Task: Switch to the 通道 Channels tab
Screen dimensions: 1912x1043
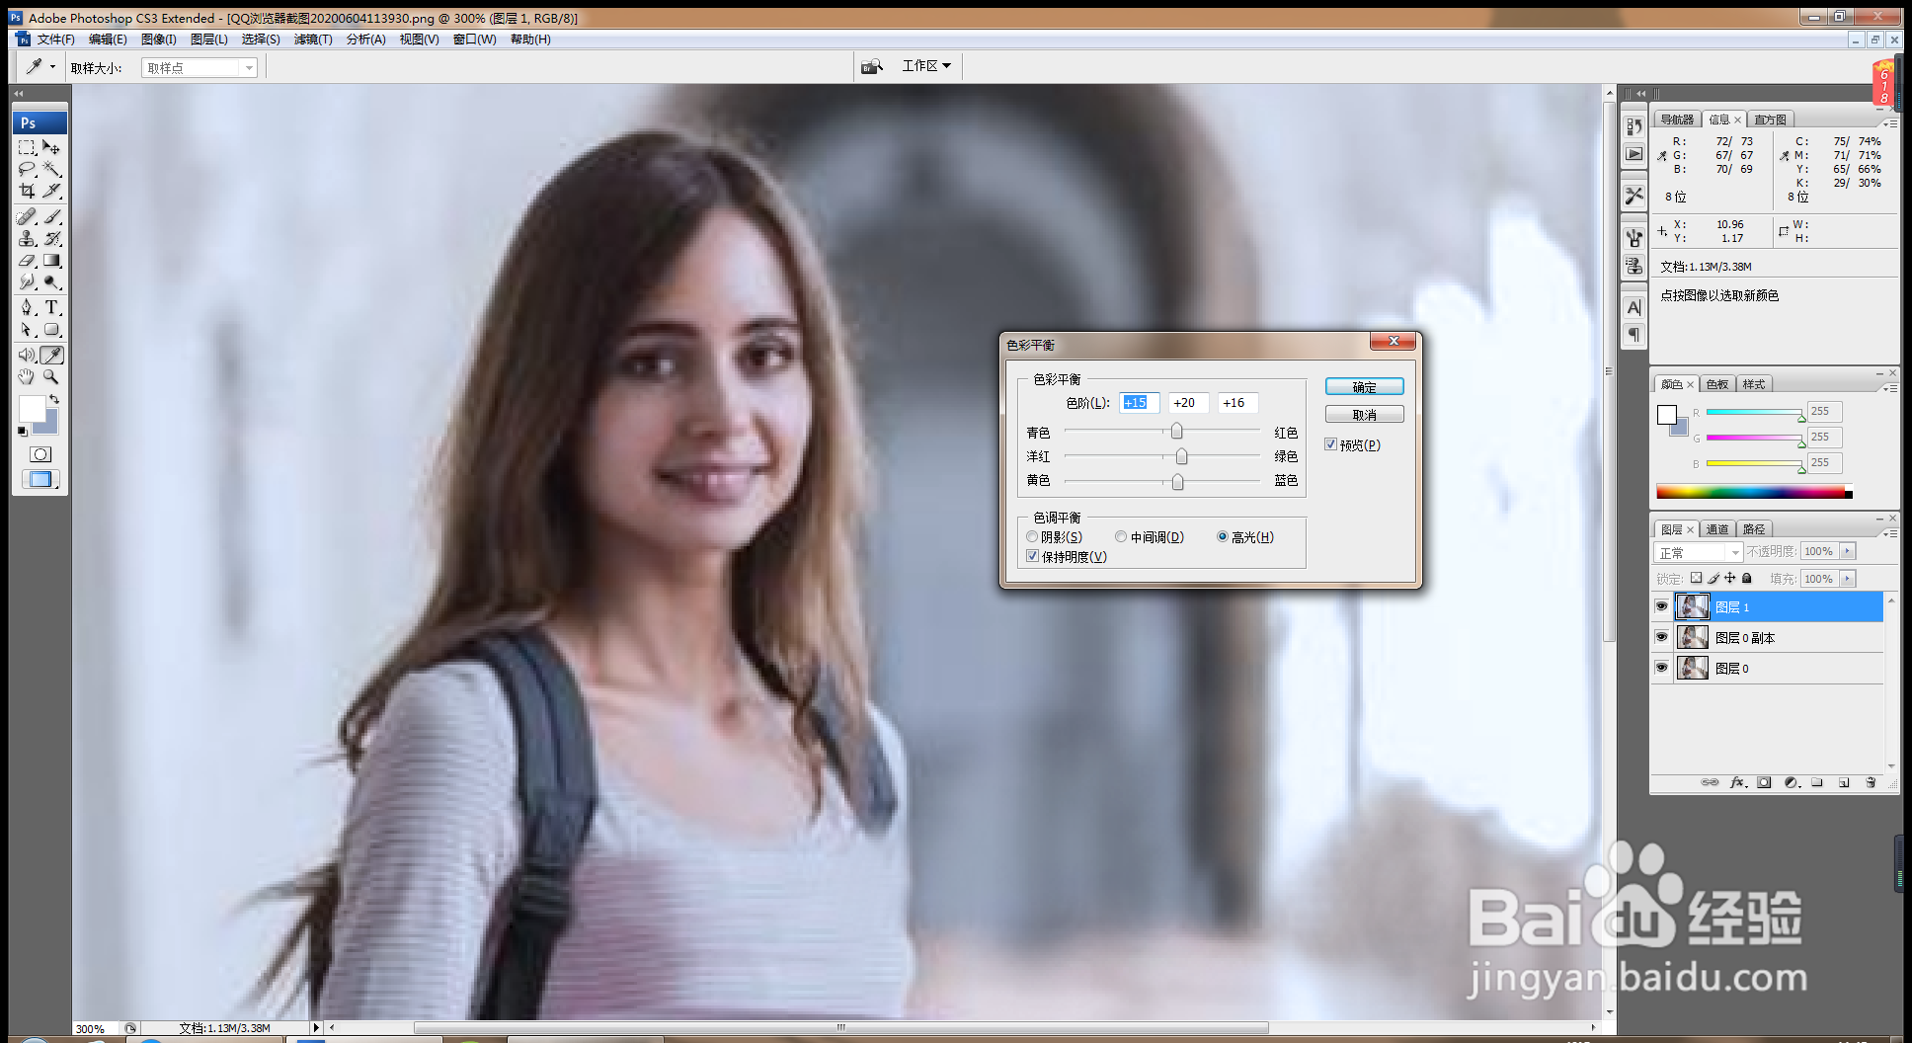Action: point(1717,529)
